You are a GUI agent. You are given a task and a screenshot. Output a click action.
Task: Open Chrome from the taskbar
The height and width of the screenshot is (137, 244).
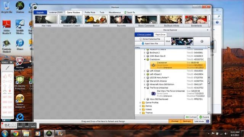click(16, 134)
